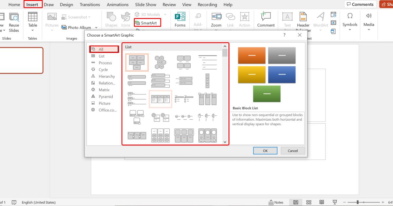Insert a SmartArt graphic
Screen dimensions: 393x206
pyautogui.click(x=147, y=23)
